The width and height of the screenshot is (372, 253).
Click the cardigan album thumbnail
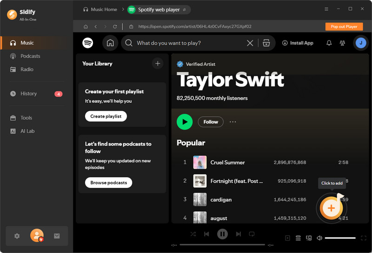click(200, 200)
